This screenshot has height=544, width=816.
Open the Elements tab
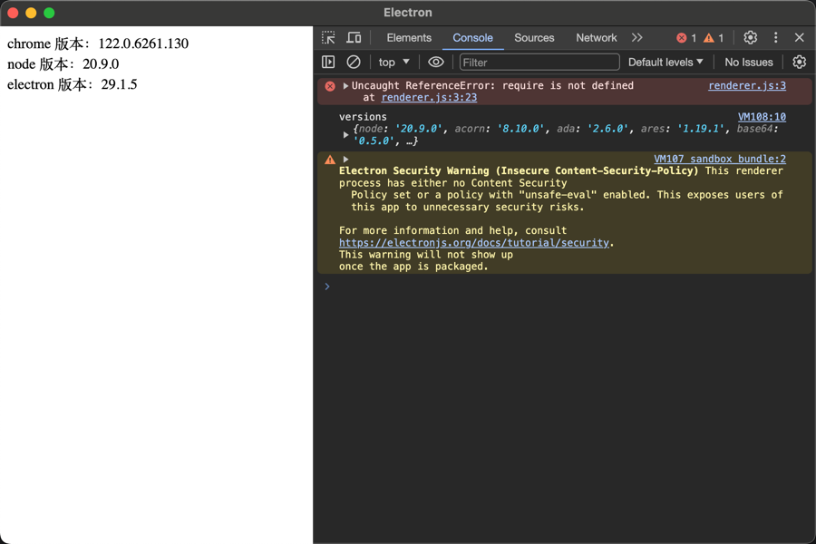click(409, 37)
